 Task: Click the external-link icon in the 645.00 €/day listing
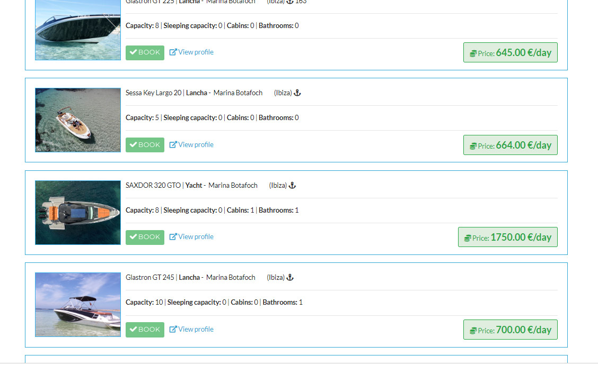173,52
